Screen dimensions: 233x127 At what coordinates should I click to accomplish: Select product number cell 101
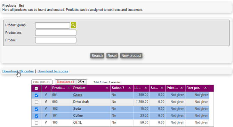tap(62, 116)
